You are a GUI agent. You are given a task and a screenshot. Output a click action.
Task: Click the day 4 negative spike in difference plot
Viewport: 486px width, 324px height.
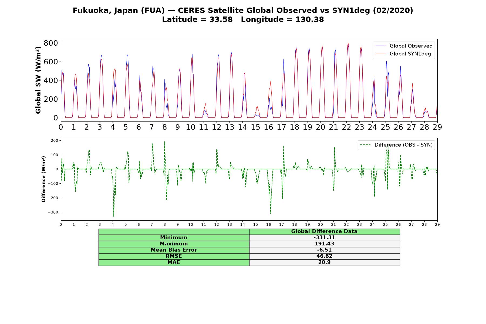tap(114, 216)
